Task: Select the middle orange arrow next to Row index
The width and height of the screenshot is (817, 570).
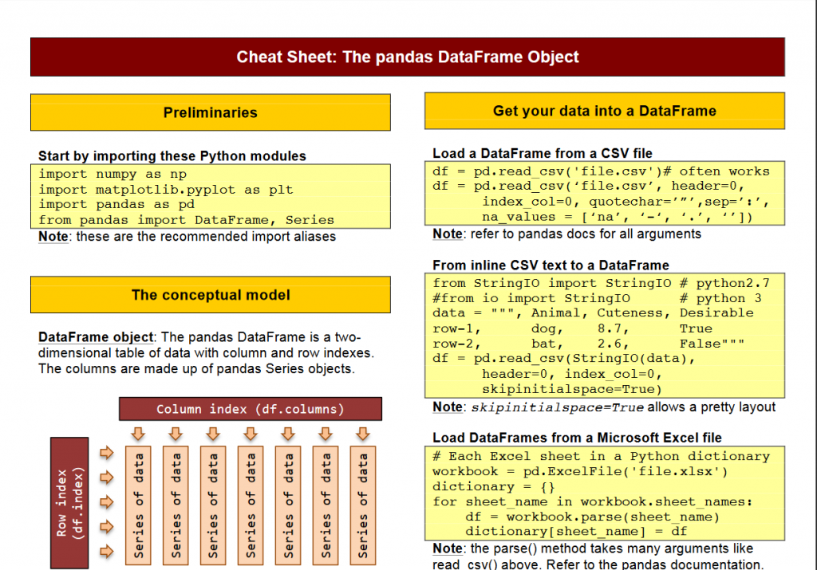Action: coord(106,501)
